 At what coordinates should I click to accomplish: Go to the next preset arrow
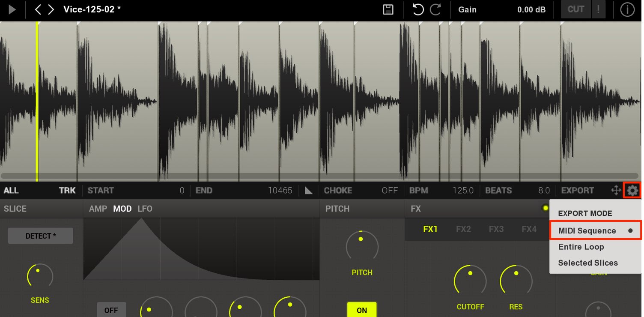coord(51,9)
